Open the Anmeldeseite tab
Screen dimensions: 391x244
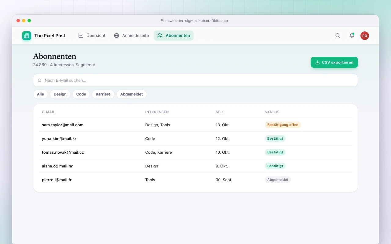[x=131, y=36]
